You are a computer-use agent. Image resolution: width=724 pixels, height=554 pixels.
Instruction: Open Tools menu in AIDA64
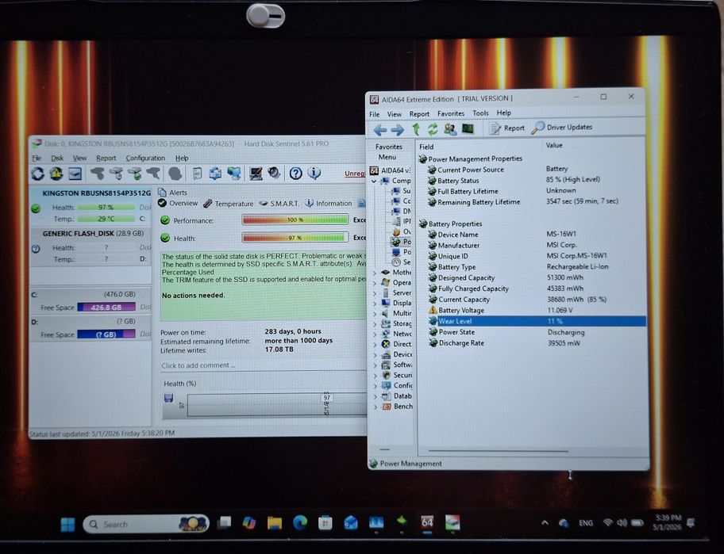[480, 113]
